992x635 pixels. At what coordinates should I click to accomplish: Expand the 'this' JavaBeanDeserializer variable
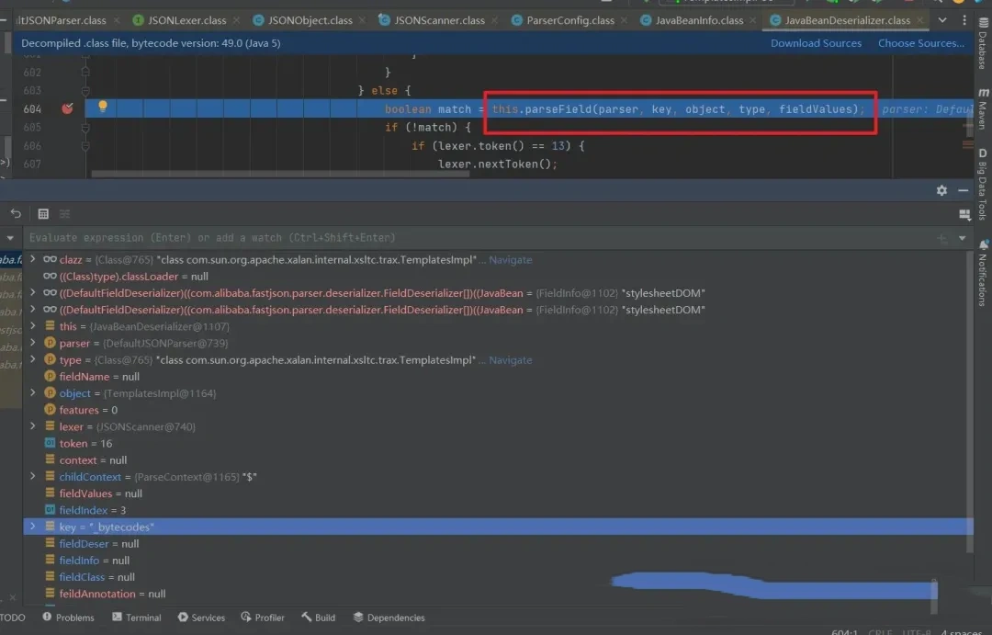point(33,326)
